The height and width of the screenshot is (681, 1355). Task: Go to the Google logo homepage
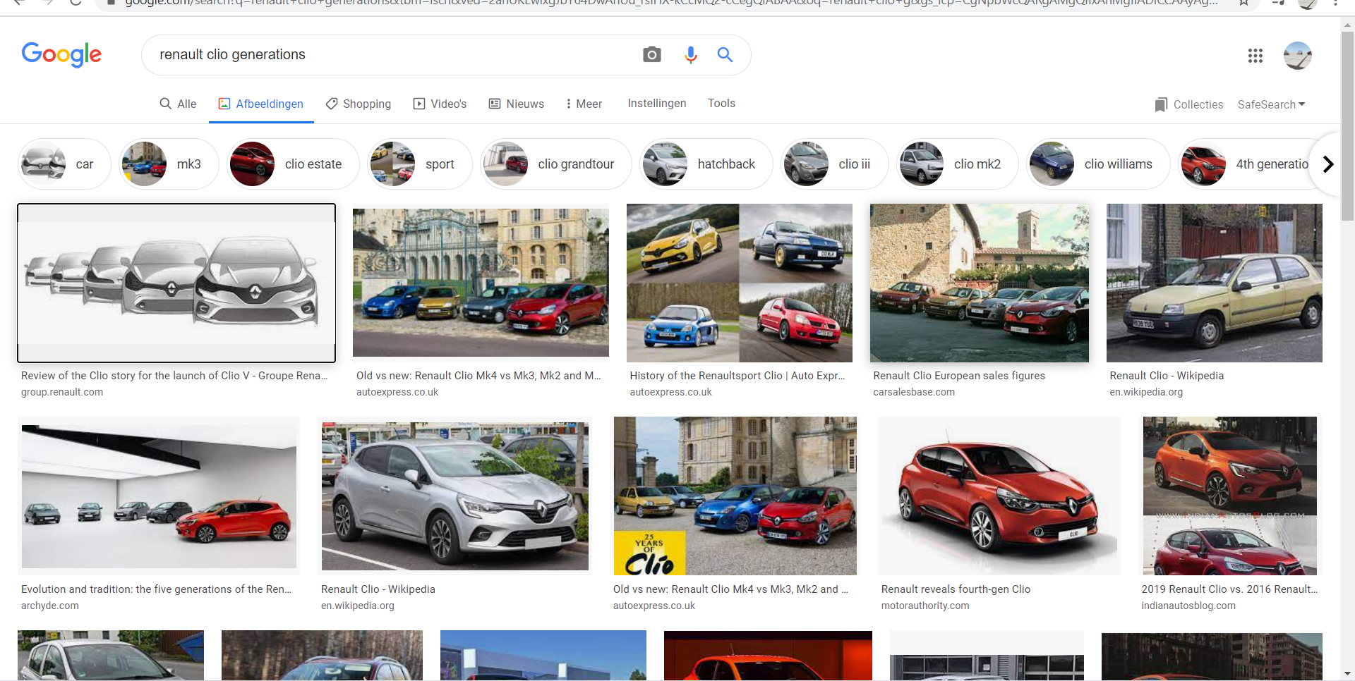click(x=61, y=54)
